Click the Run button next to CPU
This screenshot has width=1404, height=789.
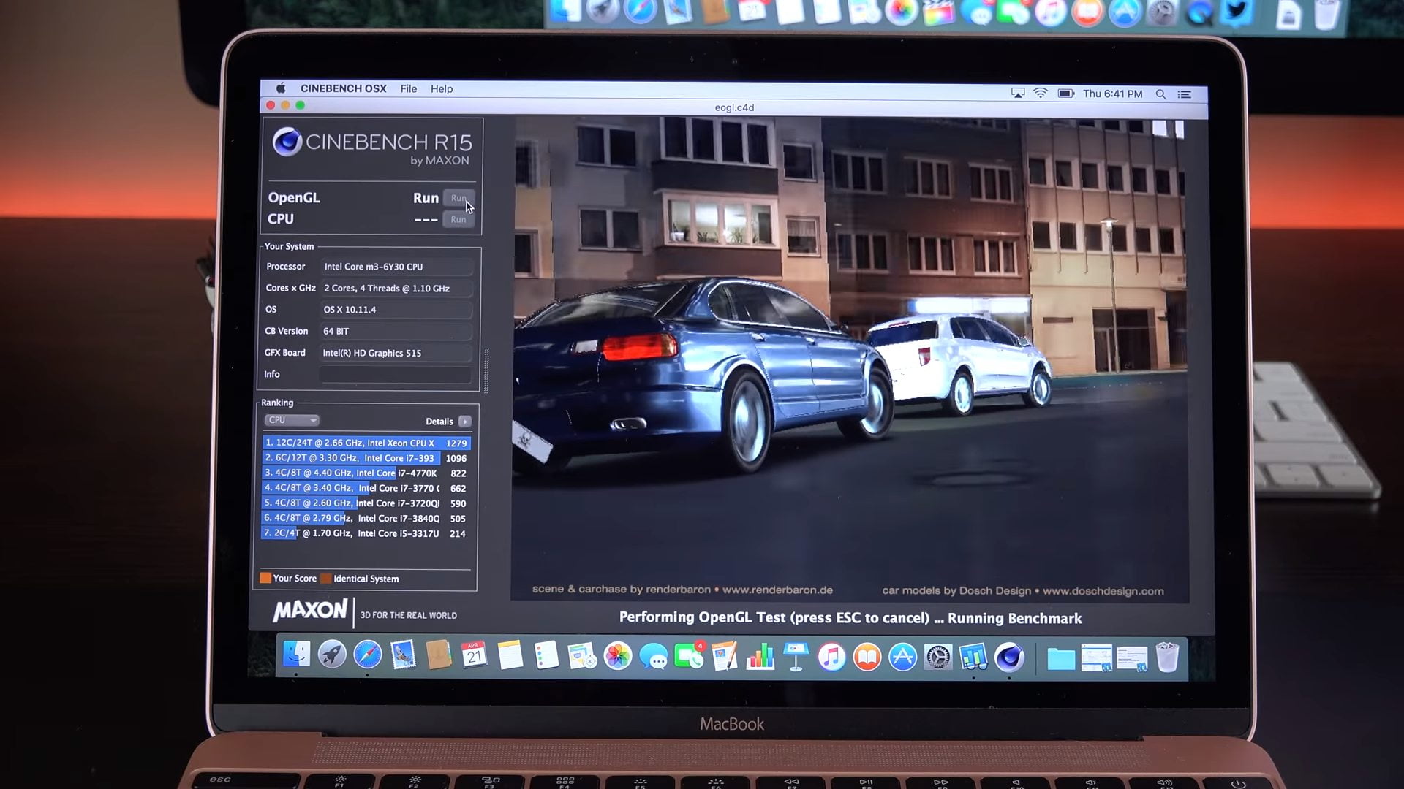458,219
